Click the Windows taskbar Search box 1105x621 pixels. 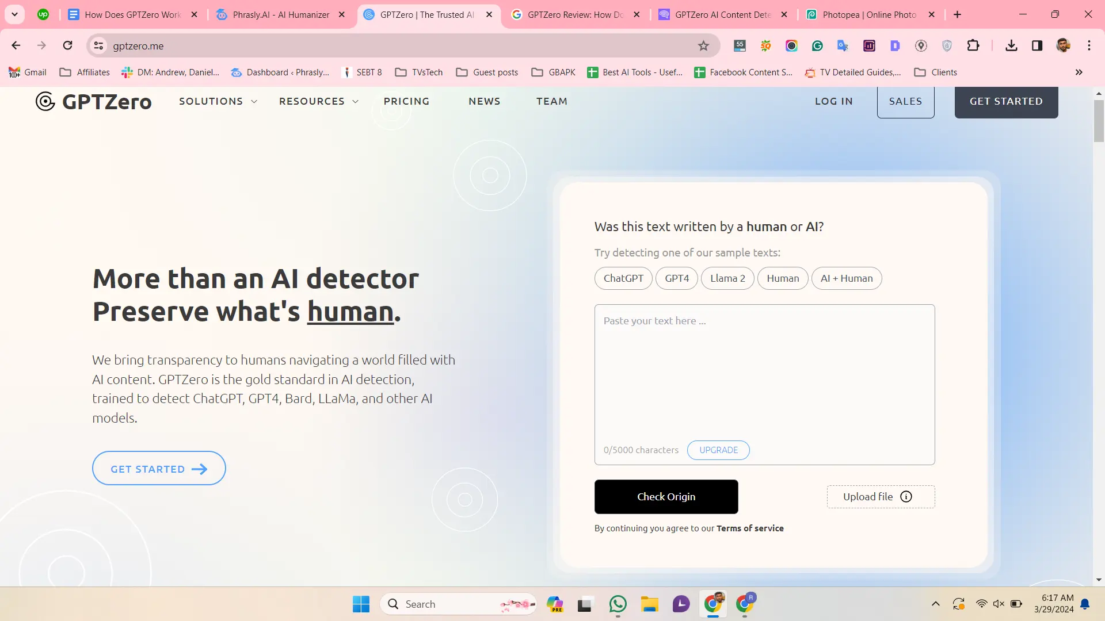(x=459, y=604)
